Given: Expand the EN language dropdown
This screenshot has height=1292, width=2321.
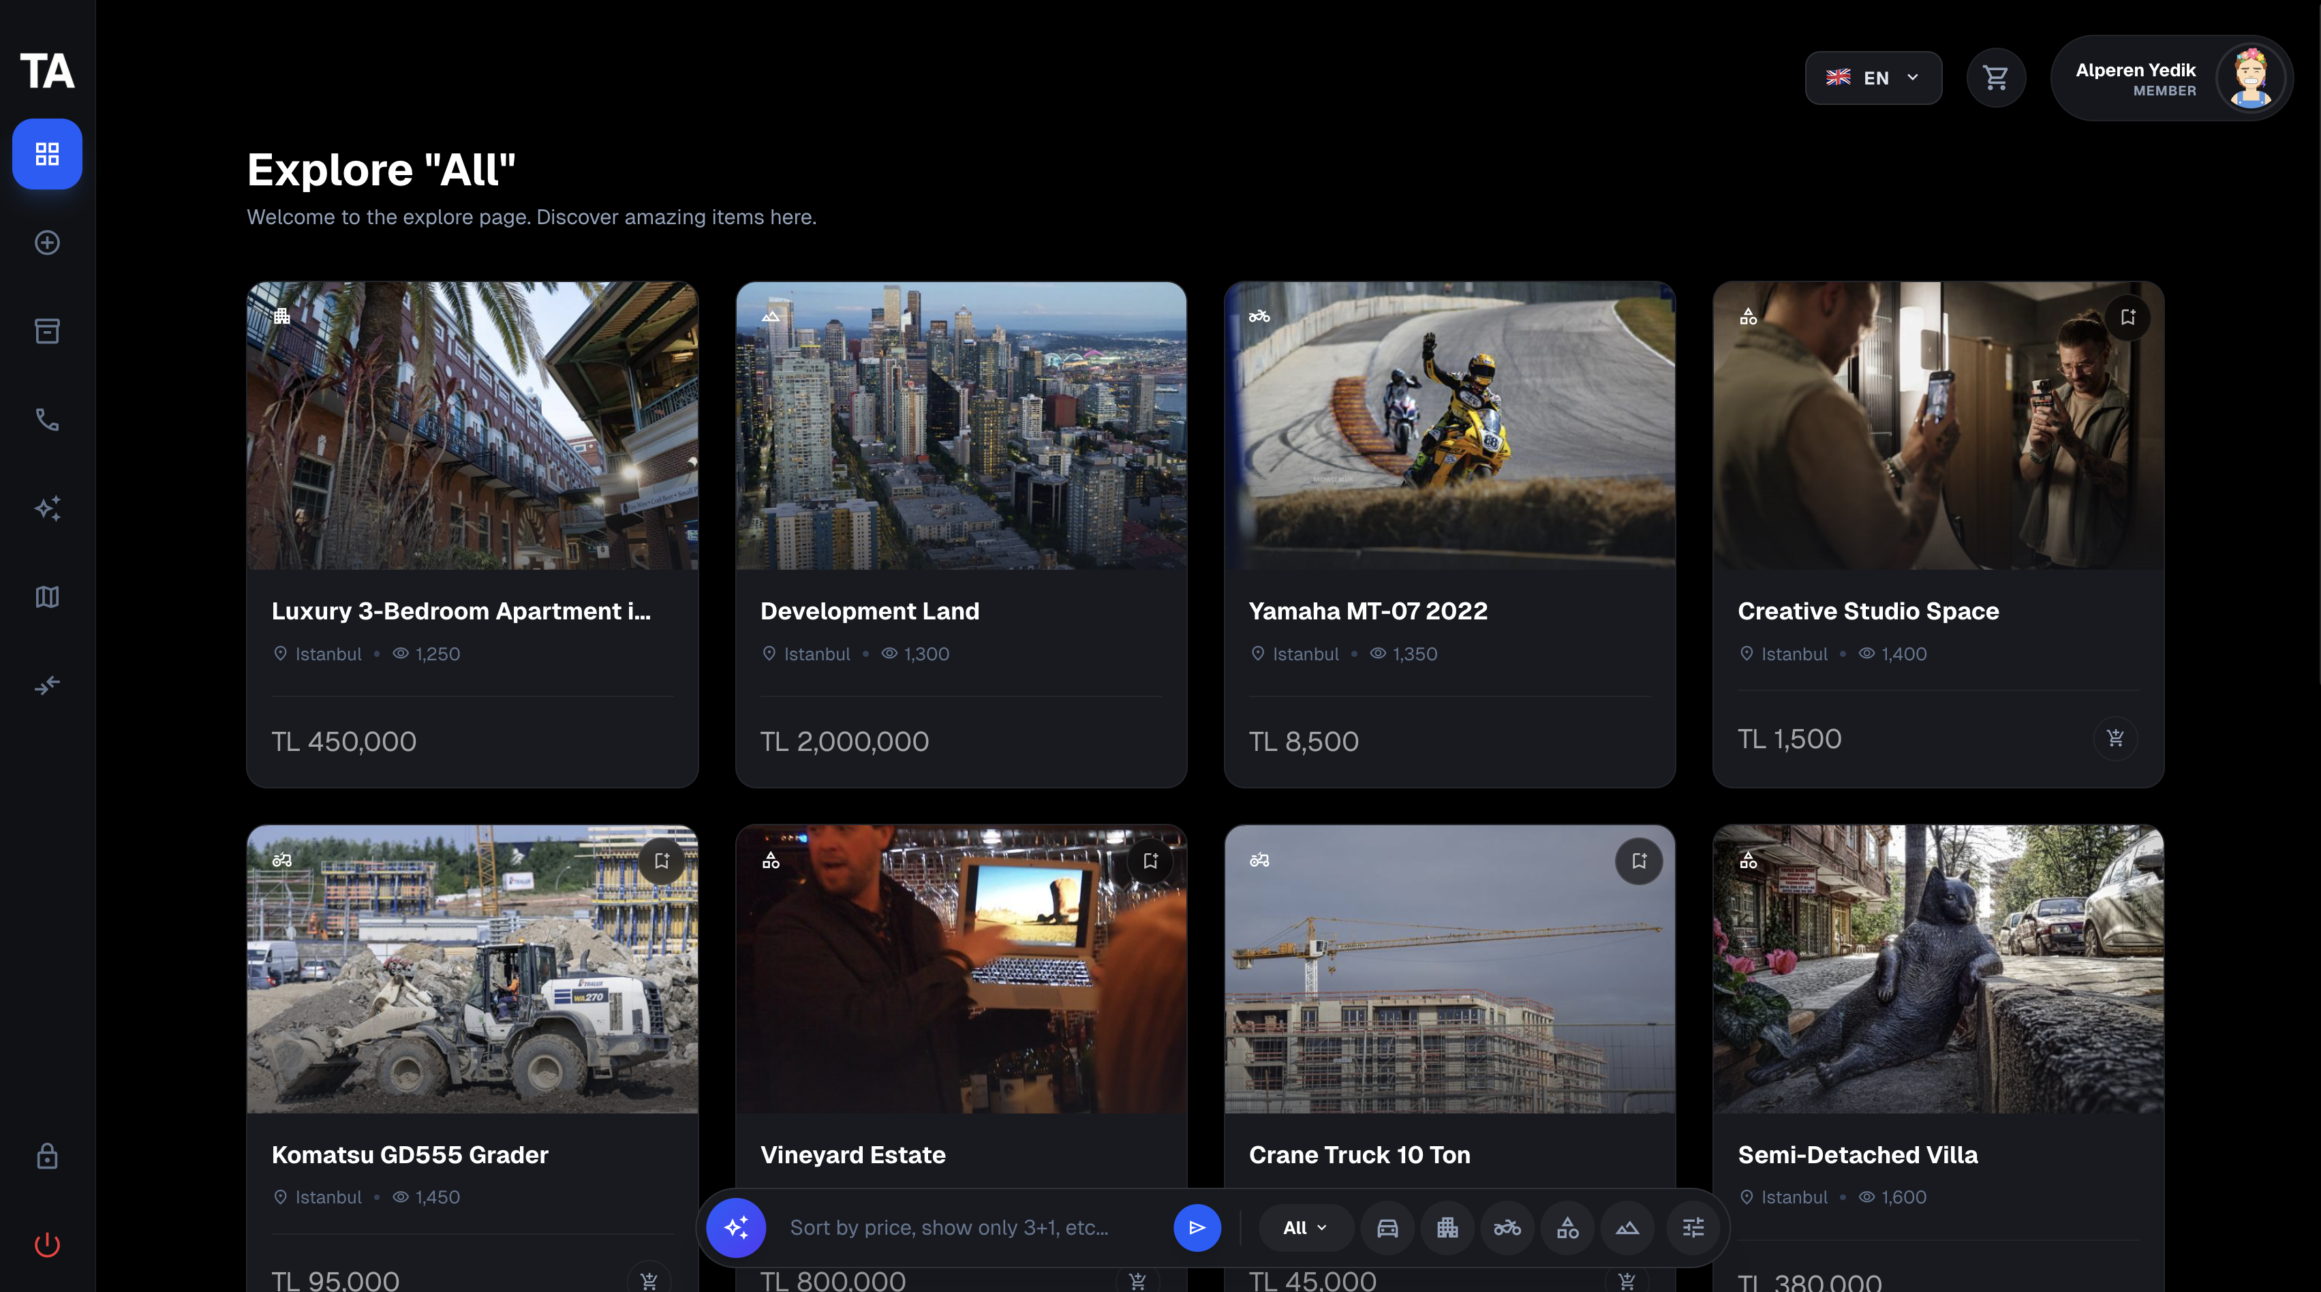Looking at the screenshot, I should 1873,78.
